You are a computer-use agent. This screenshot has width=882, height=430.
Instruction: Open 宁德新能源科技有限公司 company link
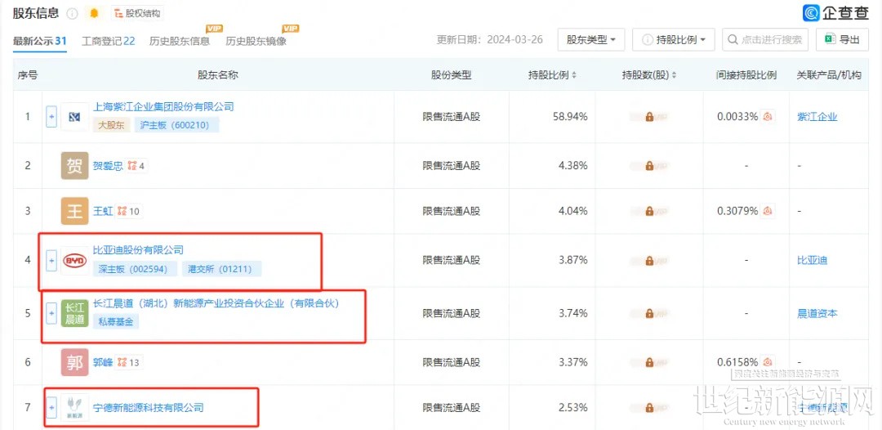[148, 407]
